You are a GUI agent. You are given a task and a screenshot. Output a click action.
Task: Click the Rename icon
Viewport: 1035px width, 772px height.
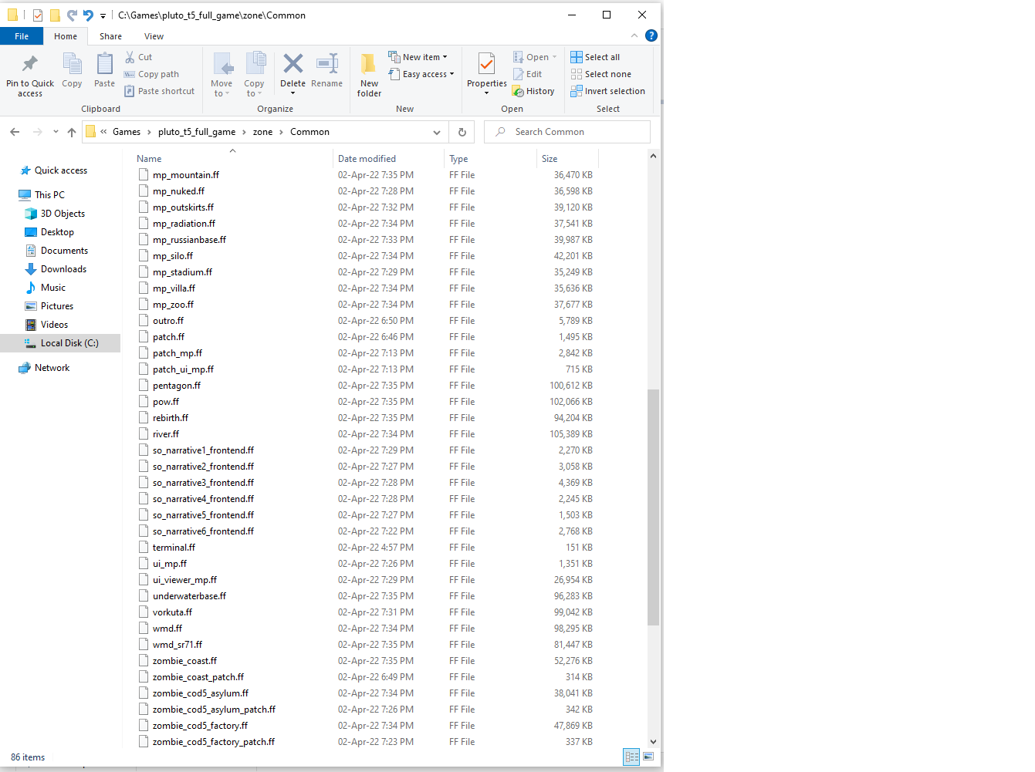[x=327, y=63]
